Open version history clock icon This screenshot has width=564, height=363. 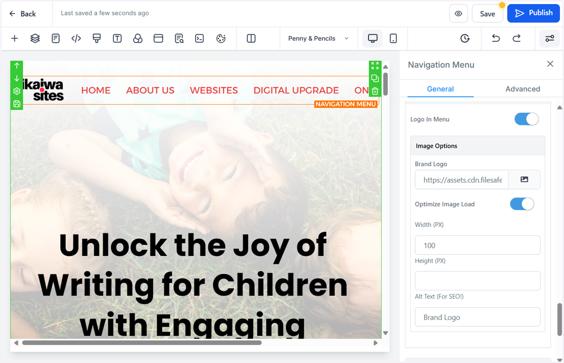(x=465, y=39)
